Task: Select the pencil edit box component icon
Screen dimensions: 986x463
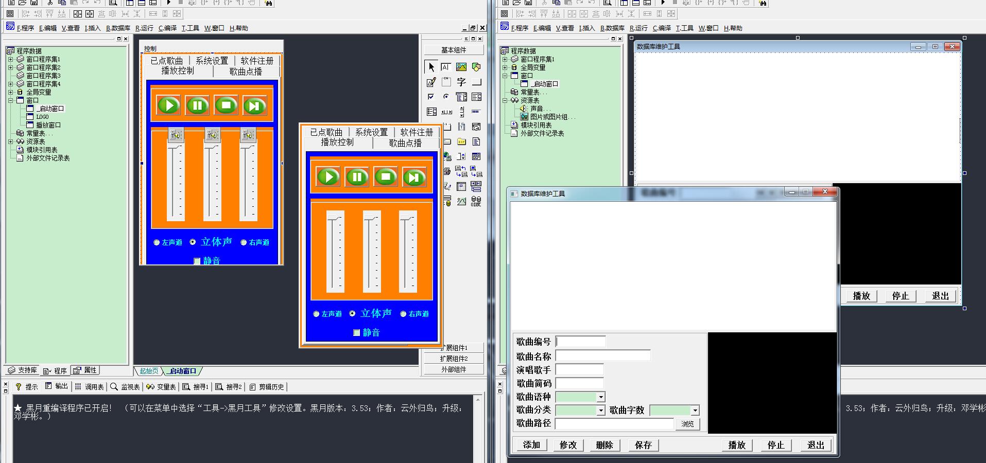Action: (431, 82)
